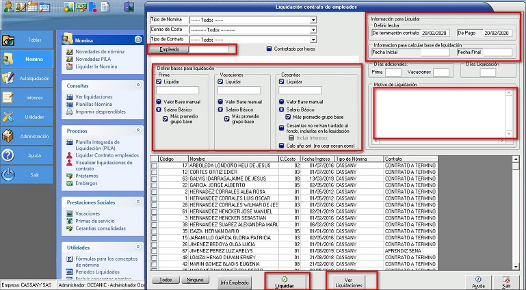This screenshot has width=526, height=290.
Task: Open the Administración sidebar section
Action: click(x=26, y=136)
